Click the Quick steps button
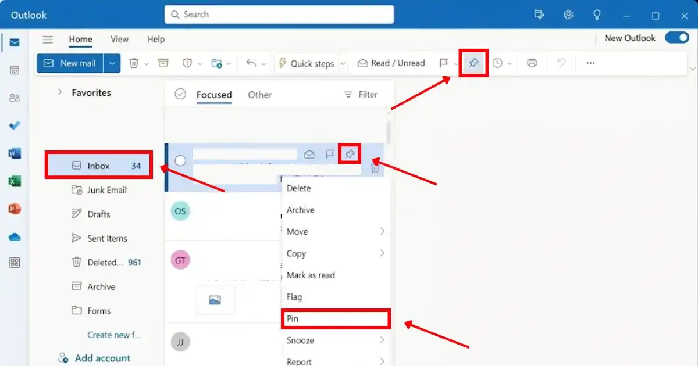 (x=307, y=63)
